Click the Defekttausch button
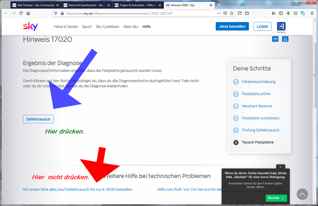 click(x=38, y=119)
